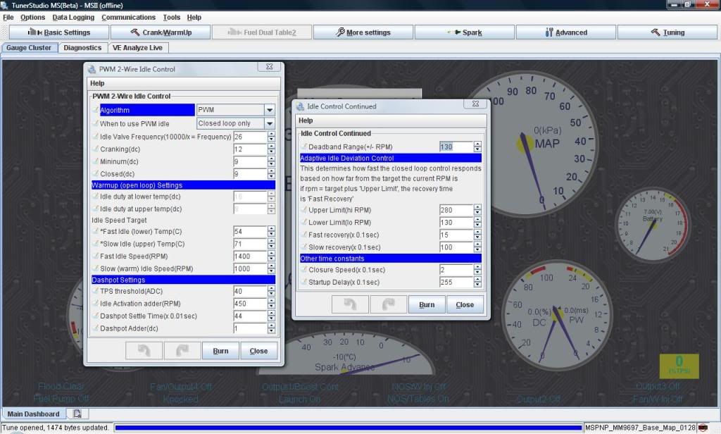This screenshot has height=434, width=721.
Task: Decrease Slow (warm) Idle Speed with down arrow
Action: (x=271, y=271)
